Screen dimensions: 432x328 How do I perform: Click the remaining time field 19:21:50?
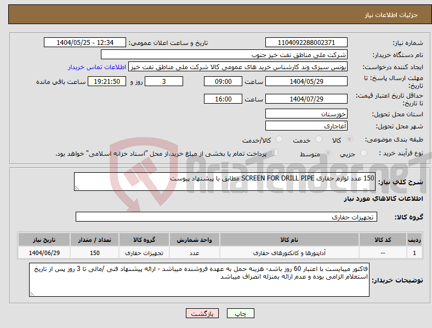[x=107, y=81]
